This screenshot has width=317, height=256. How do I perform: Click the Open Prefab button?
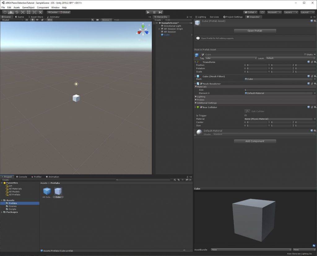click(255, 31)
